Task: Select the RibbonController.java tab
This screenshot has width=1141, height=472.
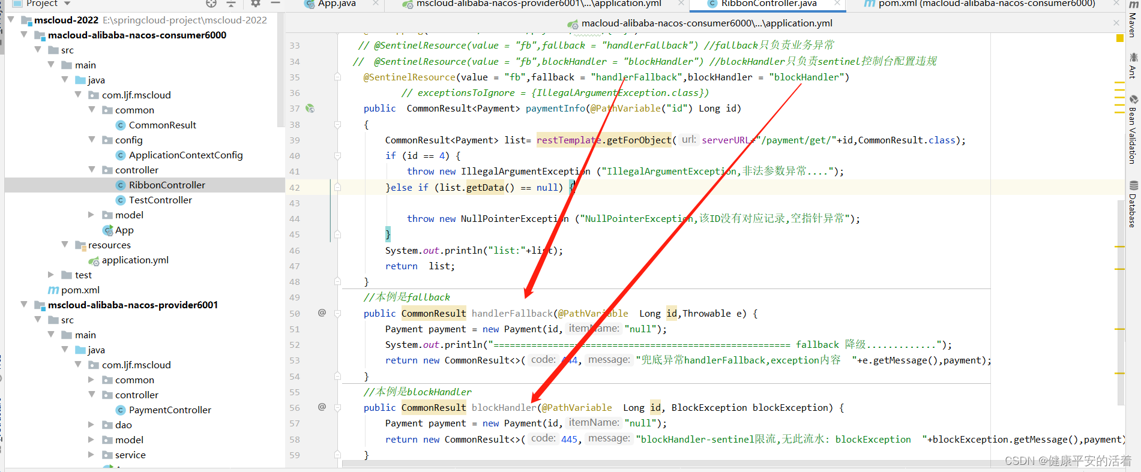Action: click(x=768, y=4)
